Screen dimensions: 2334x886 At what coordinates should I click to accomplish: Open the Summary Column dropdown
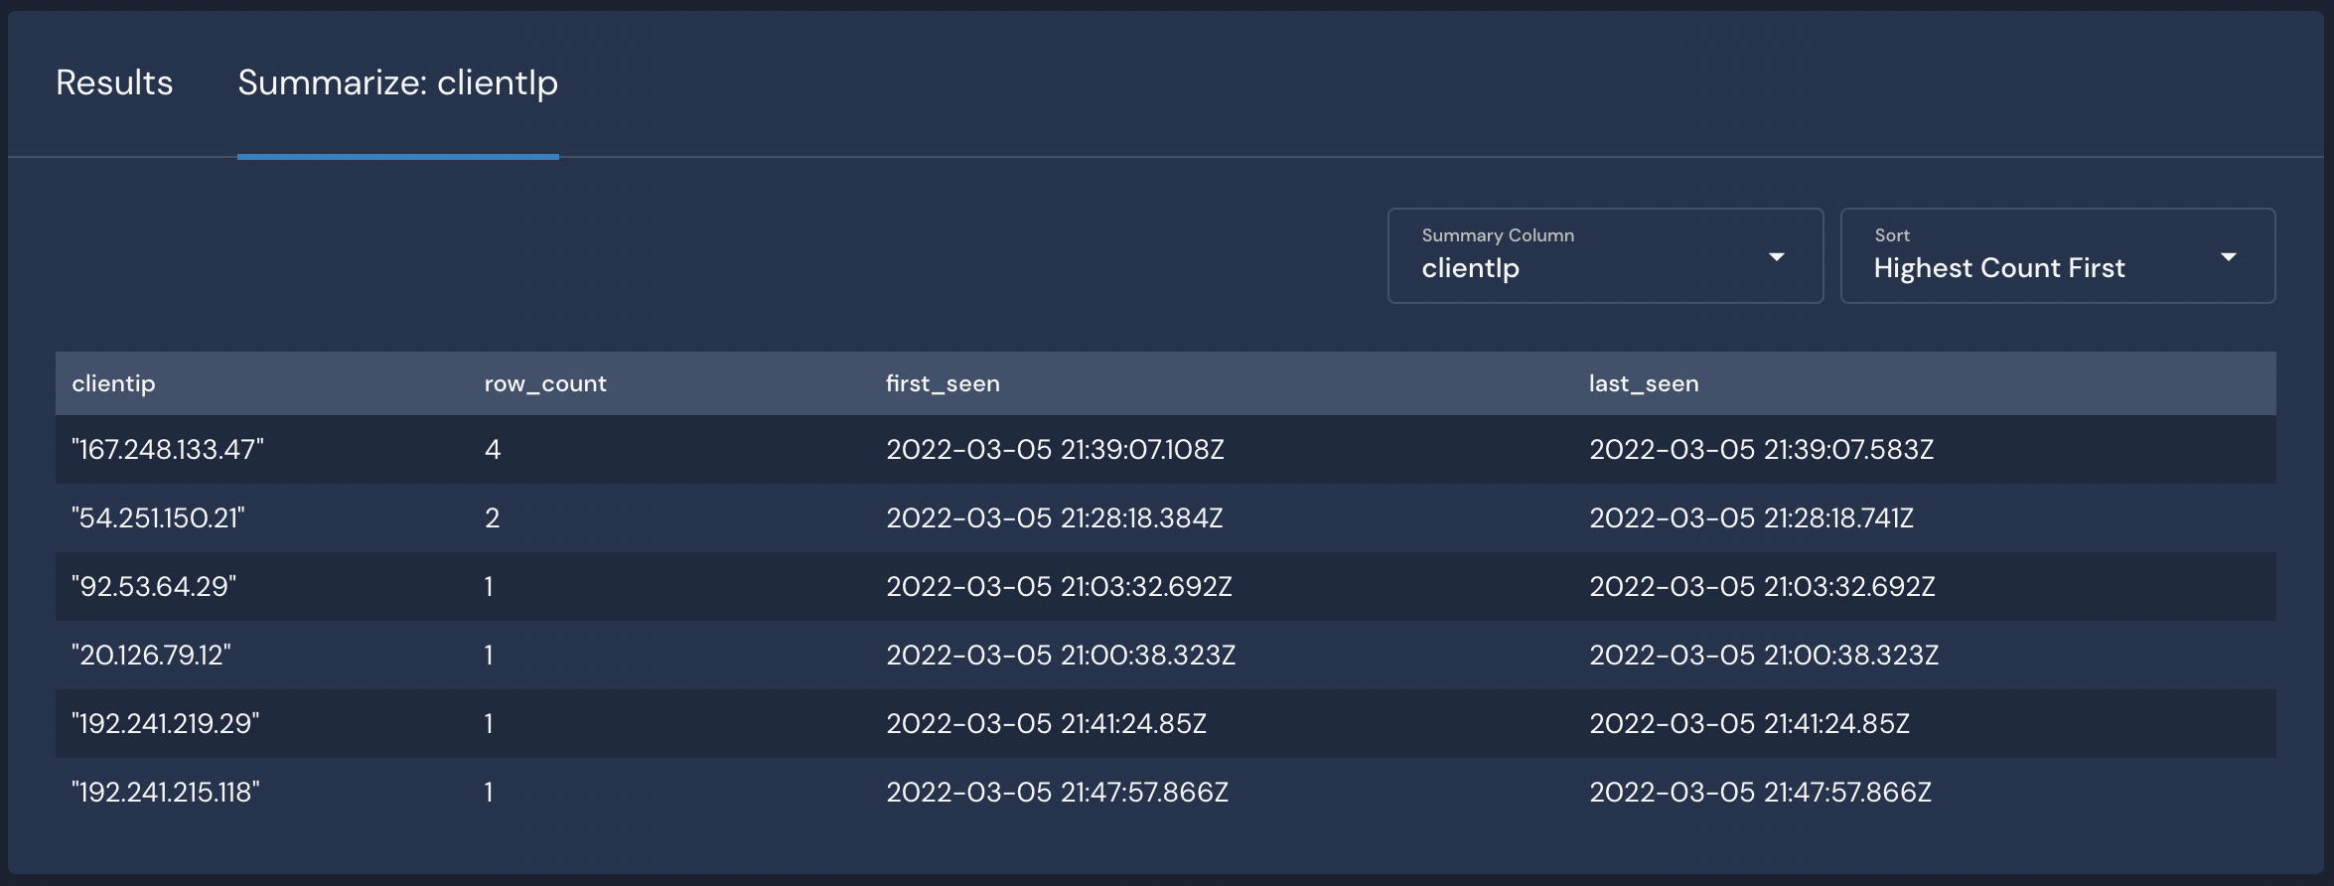pos(1604,256)
